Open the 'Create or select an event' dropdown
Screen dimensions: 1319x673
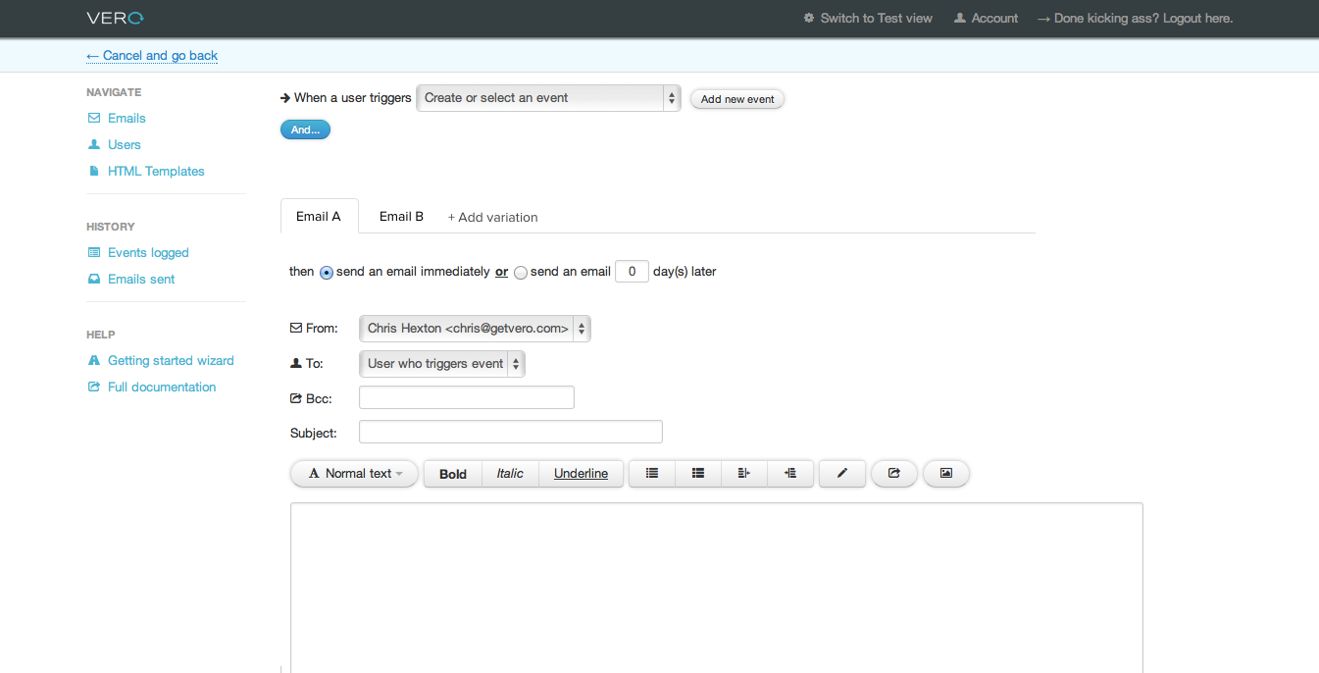coord(548,98)
